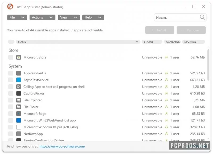Viewport: 213px width, 154px height.
Task: Click the Microsoft Edge app icon
Action: pyautogui.click(x=19, y=114)
